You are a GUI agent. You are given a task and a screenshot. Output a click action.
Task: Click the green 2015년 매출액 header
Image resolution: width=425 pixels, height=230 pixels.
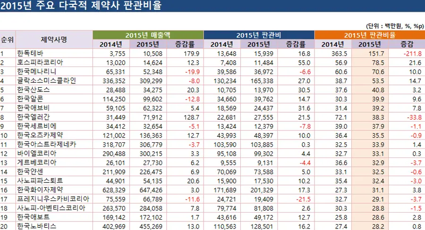(x=148, y=35)
